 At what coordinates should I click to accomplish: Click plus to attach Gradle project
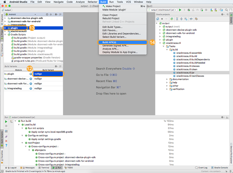coord(162,19)
